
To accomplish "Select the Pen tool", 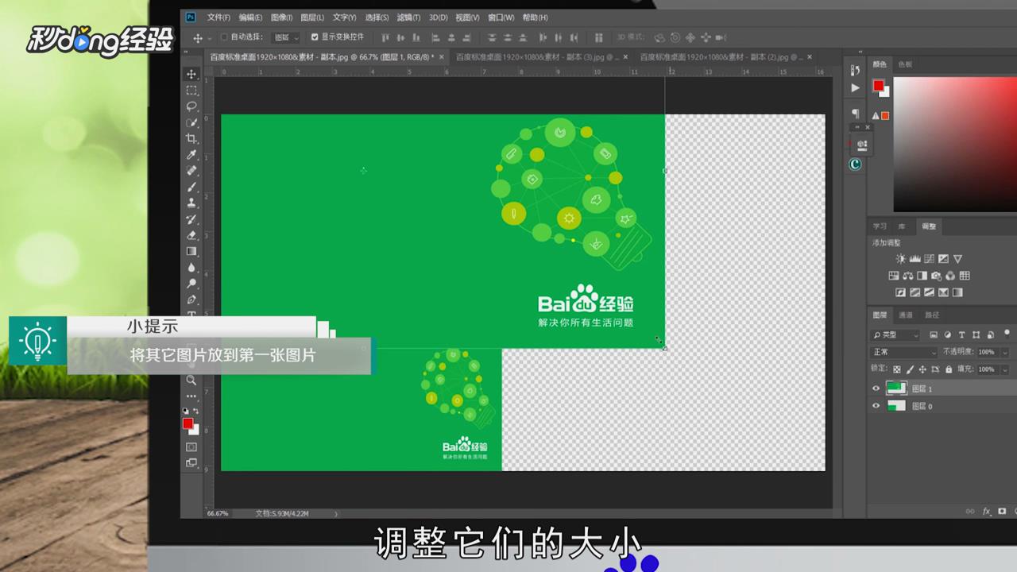I will coord(191,300).
